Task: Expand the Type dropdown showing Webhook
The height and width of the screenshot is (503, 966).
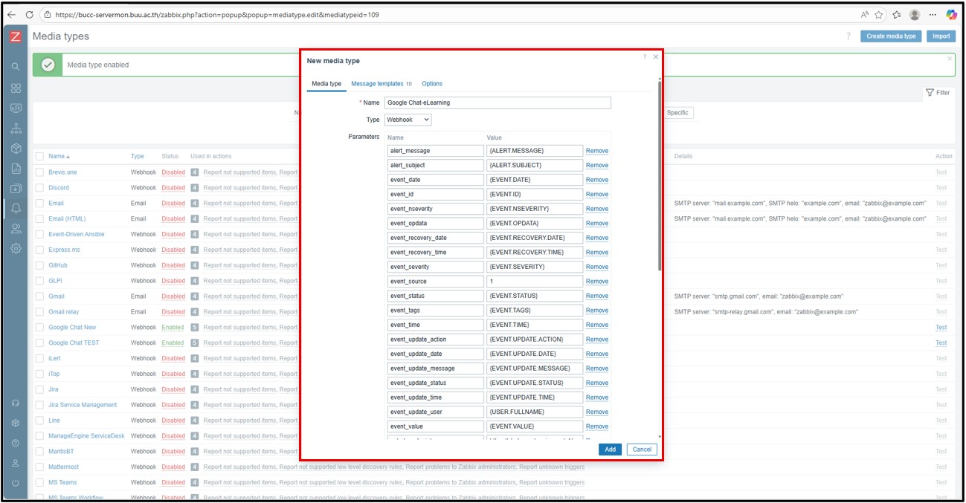Action: pos(408,120)
